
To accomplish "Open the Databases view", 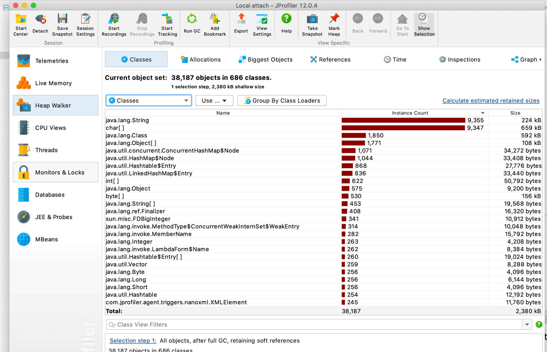I will [50, 195].
